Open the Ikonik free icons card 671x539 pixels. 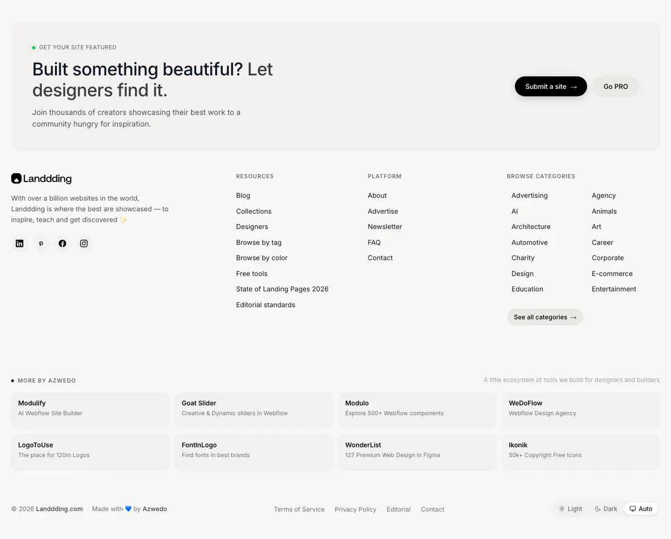(x=580, y=451)
